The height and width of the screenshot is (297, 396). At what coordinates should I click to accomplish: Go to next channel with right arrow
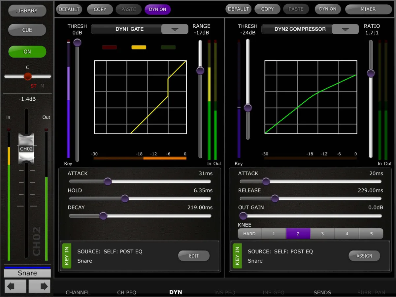tap(39, 286)
